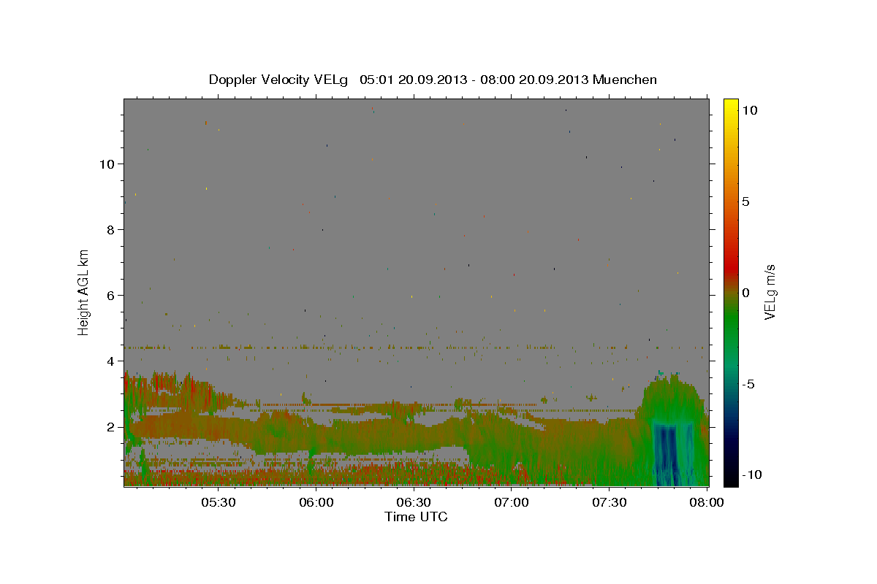Click the height axis value 2

point(111,426)
